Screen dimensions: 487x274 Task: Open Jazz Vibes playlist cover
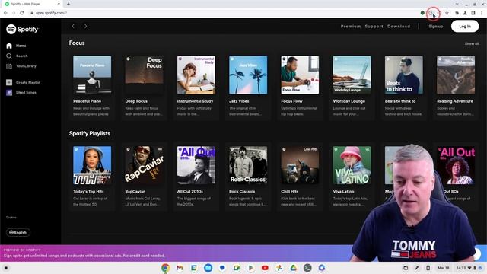(248, 75)
